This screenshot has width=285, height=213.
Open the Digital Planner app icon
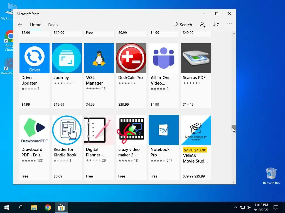[99, 130]
